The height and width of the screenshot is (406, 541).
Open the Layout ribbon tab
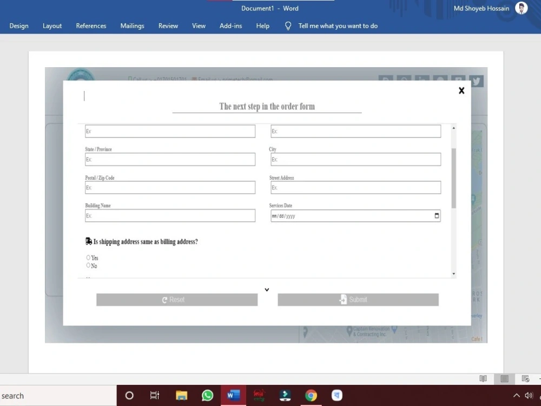[52, 26]
